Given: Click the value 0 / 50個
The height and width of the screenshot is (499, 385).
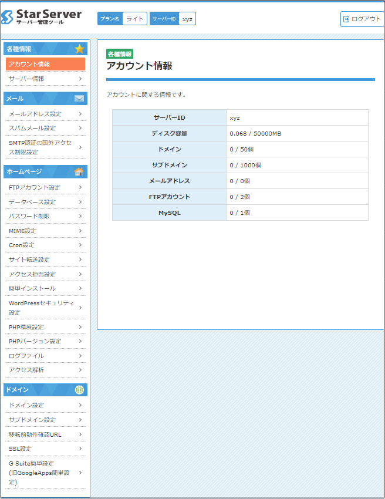Looking at the screenshot, I should [x=241, y=149].
